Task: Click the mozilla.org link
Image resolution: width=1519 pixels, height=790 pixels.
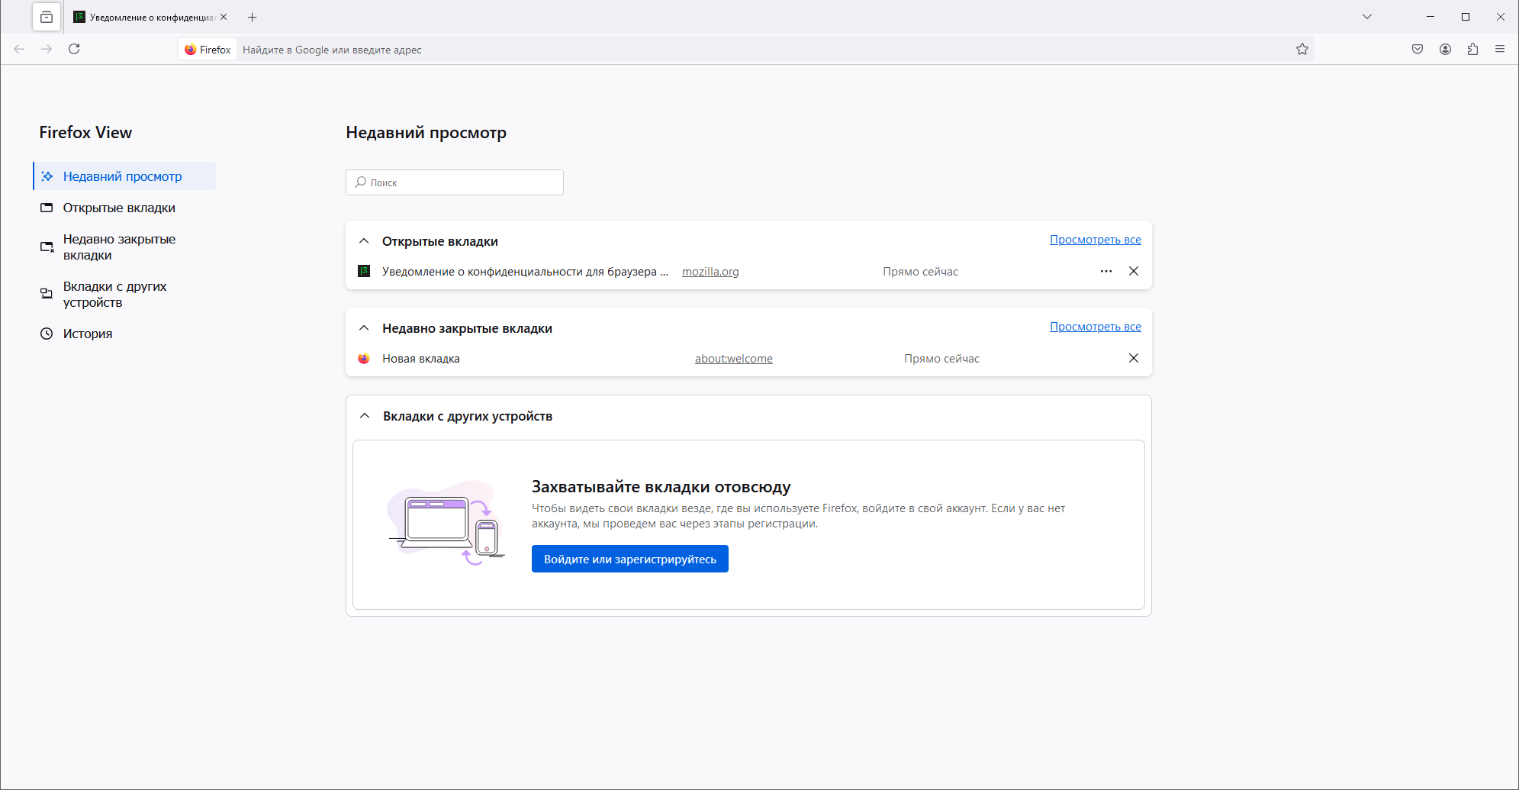Action: click(x=710, y=272)
